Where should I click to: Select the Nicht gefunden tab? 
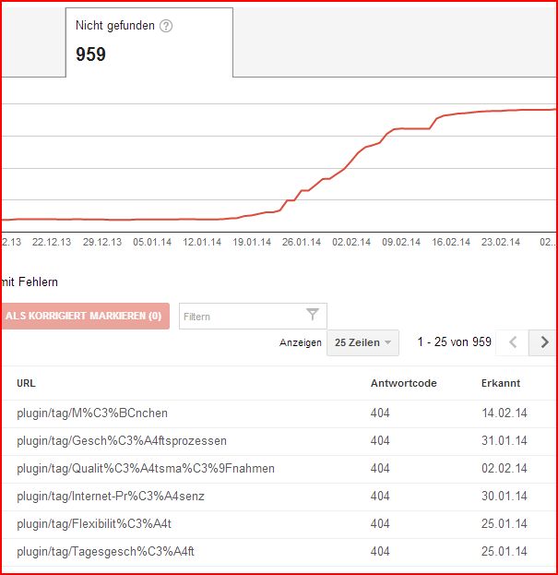tap(148, 42)
